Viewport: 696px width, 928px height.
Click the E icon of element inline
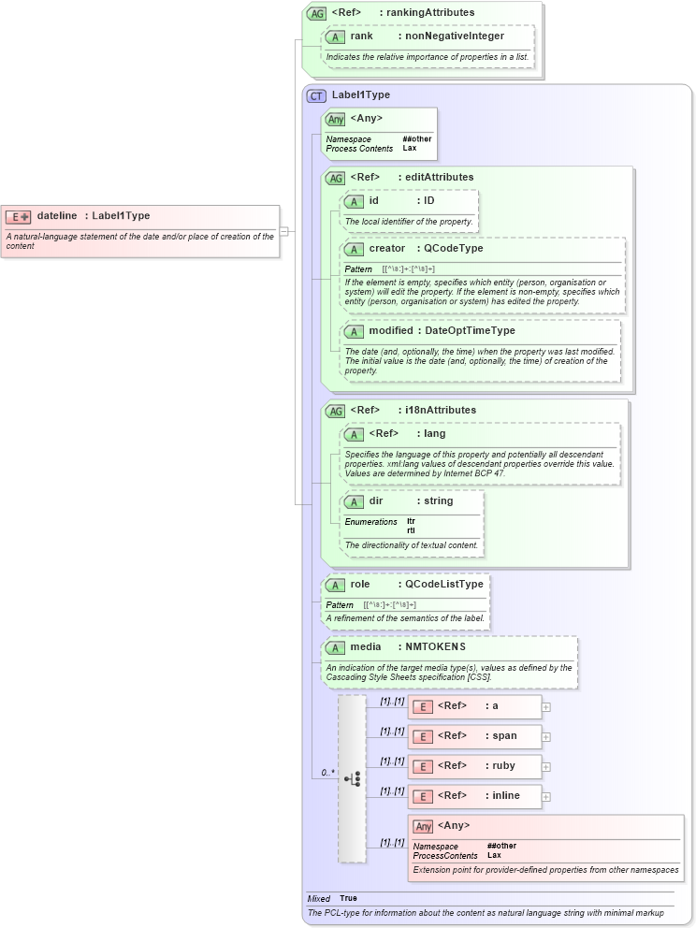point(423,797)
